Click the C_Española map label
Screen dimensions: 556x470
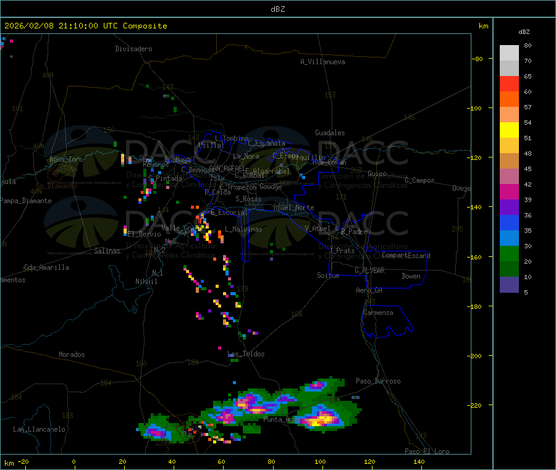[x=266, y=143]
